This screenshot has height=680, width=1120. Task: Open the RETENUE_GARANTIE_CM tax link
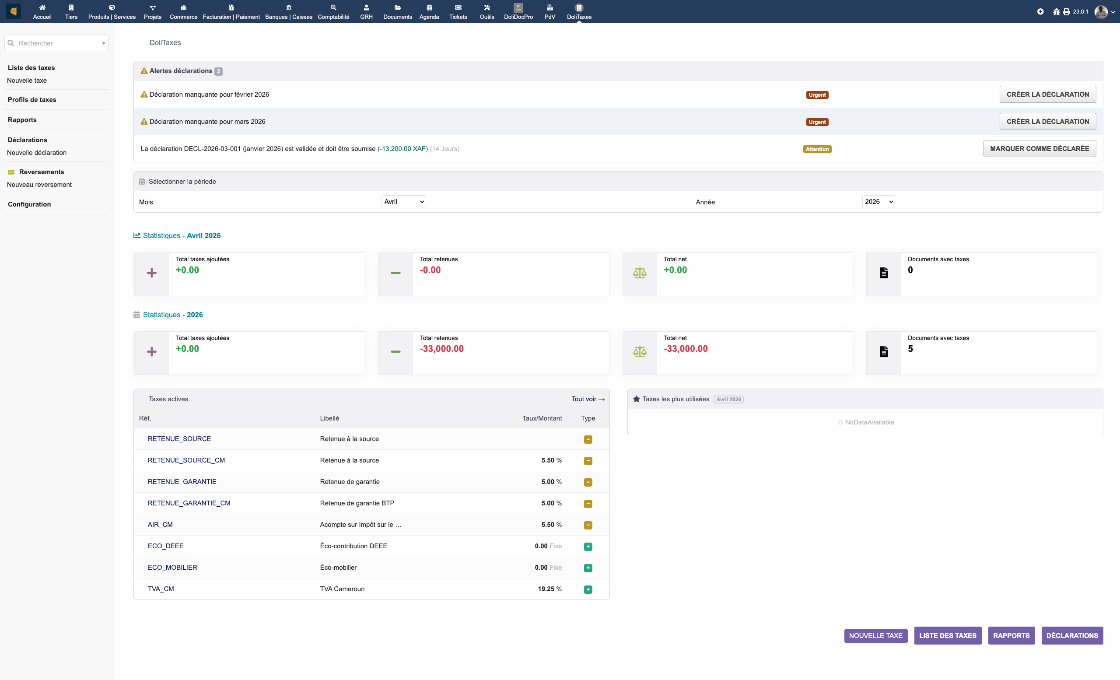[x=189, y=503]
